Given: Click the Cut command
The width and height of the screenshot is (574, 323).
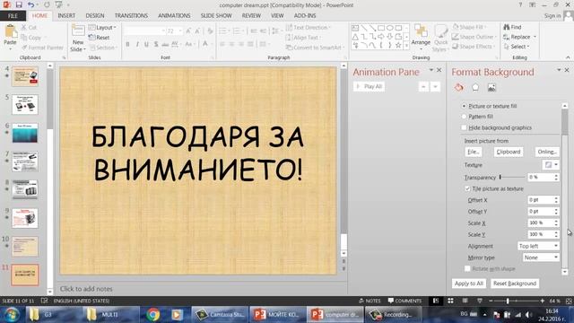Looking at the screenshot, I should (x=29, y=28).
